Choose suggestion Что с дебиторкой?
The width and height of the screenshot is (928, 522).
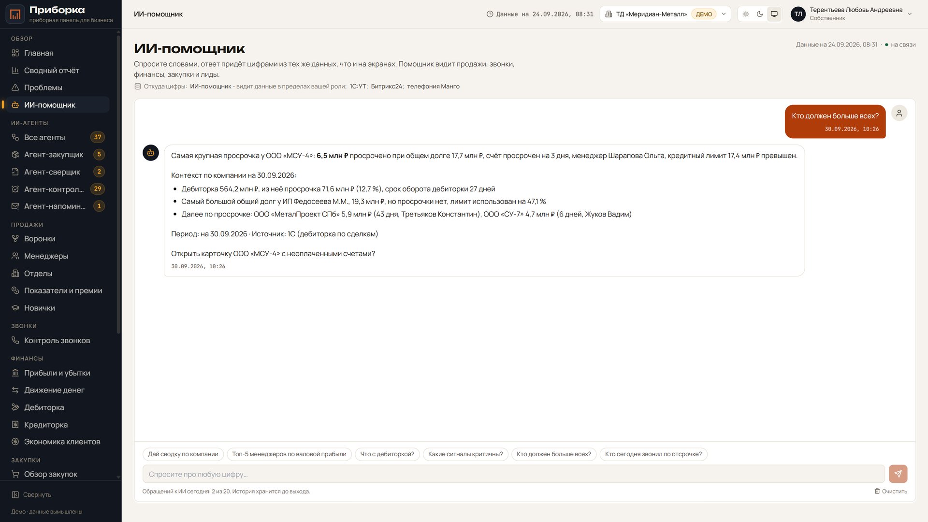387,454
